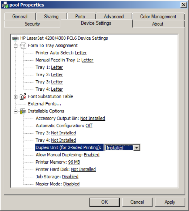Click the Font Substitution Table icon

[x=23, y=97]
